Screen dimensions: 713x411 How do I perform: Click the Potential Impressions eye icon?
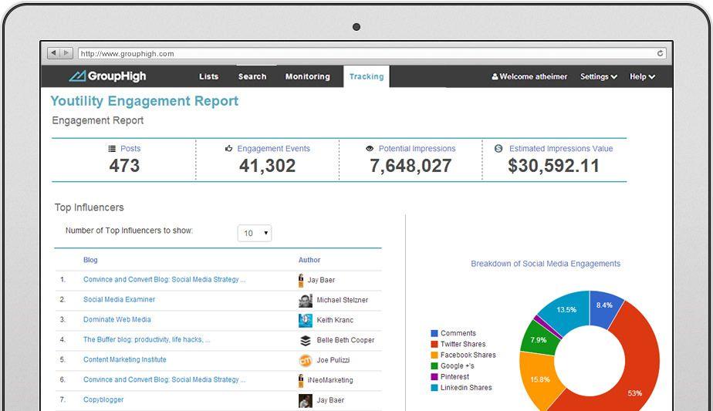[x=370, y=149]
